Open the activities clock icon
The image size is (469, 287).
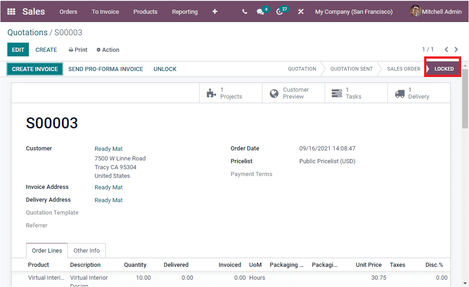coord(280,11)
